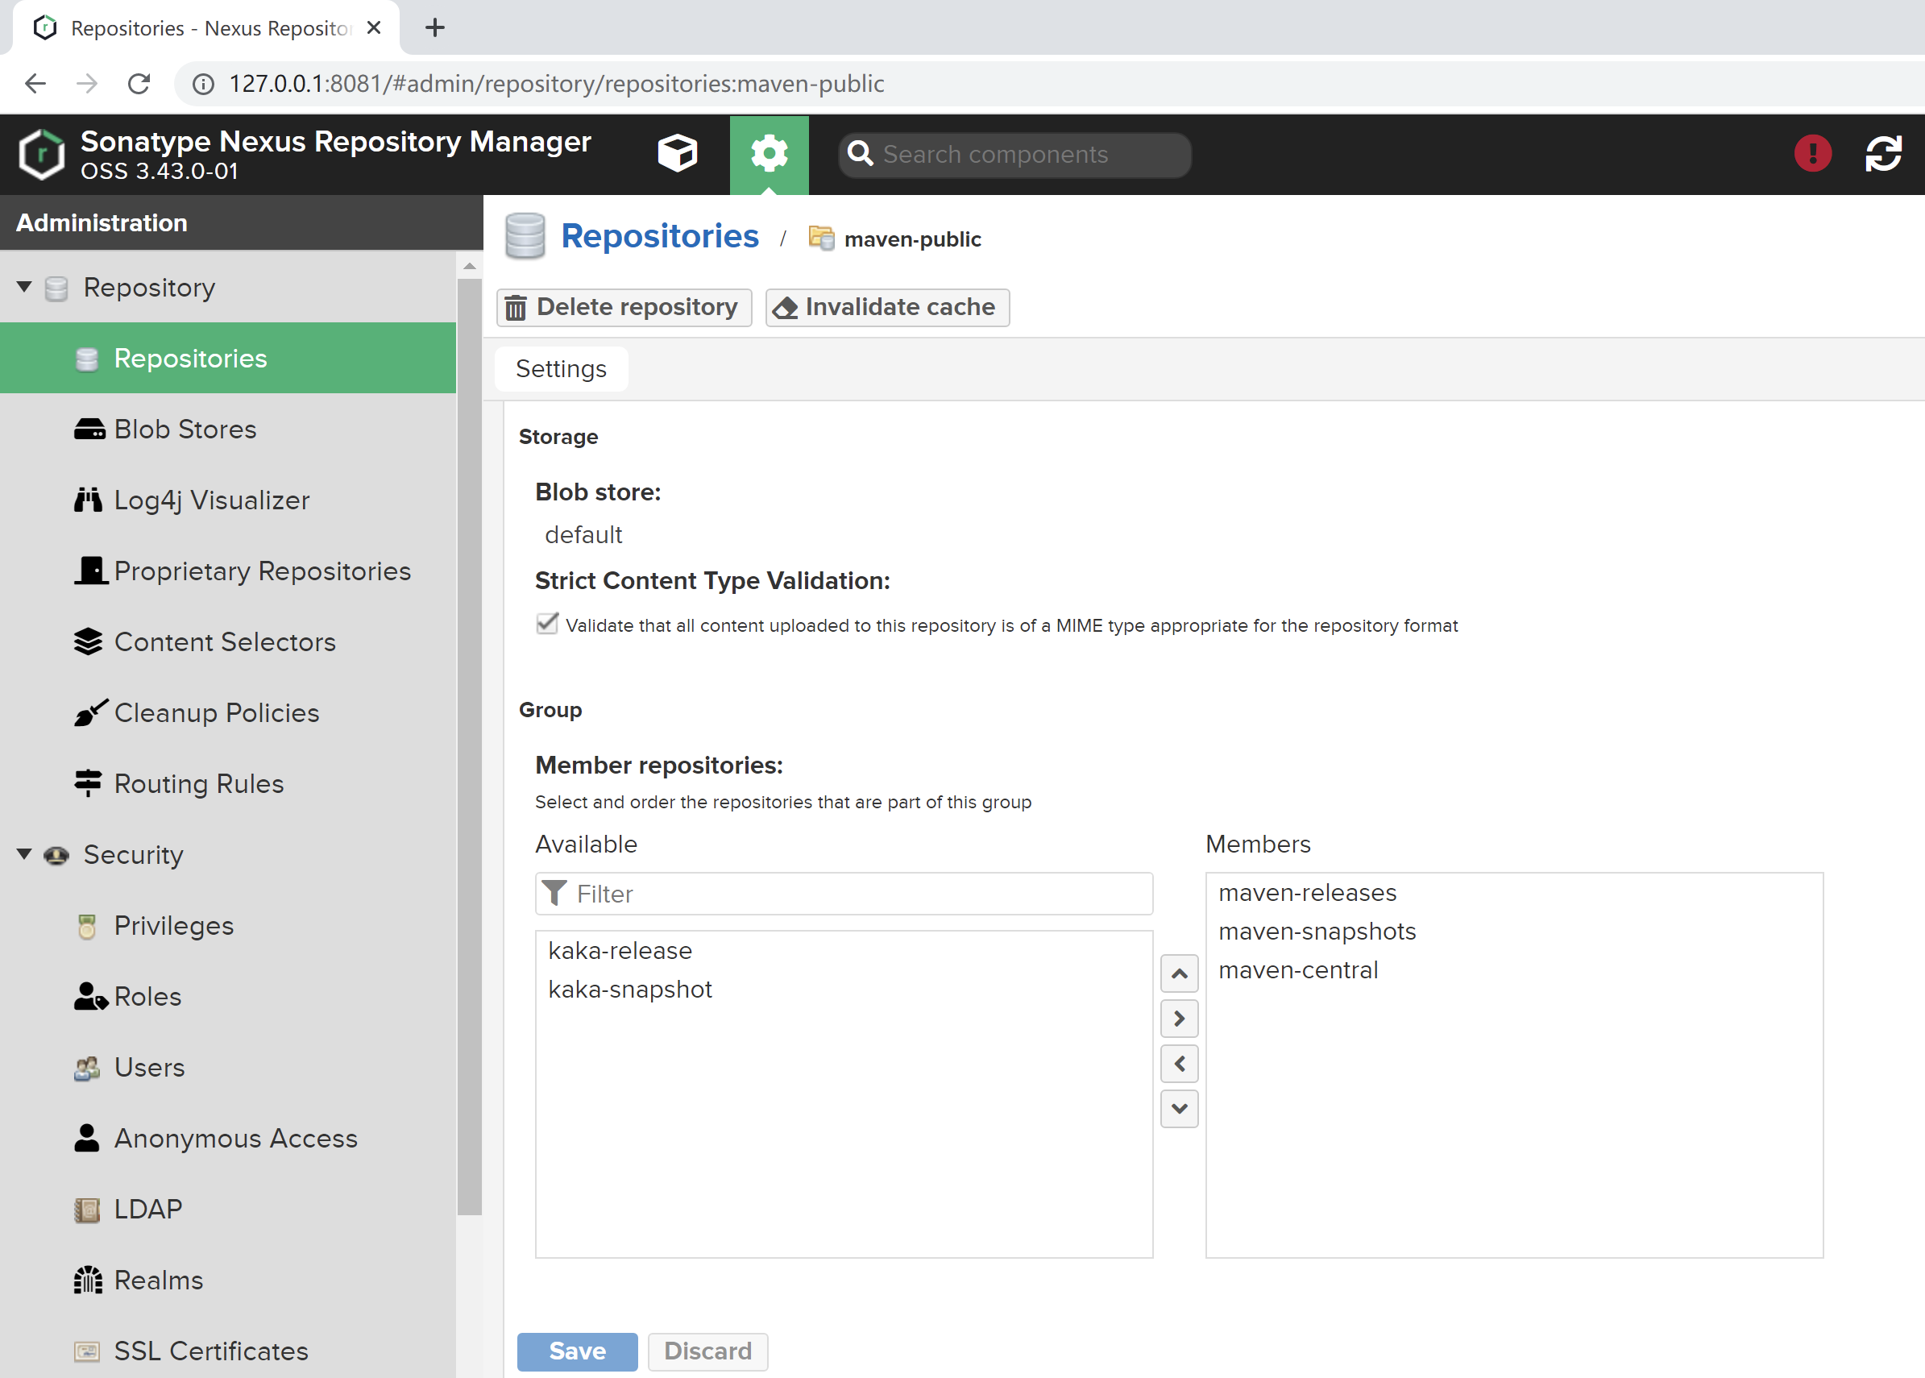The width and height of the screenshot is (1925, 1378).
Task: Click the red system alert icon
Action: click(1811, 154)
